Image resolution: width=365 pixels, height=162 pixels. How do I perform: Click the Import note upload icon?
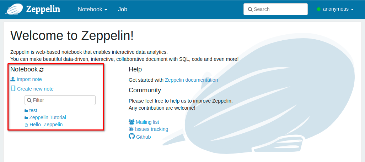point(13,79)
